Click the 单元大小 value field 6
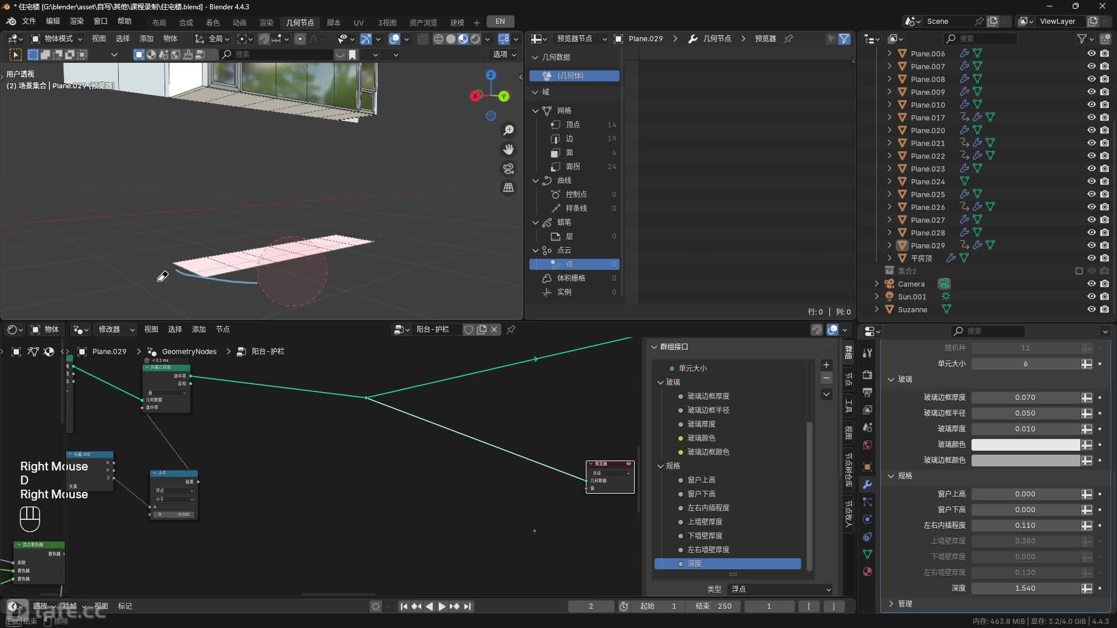This screenshot has width=1117, height=628. (1026, 364)
